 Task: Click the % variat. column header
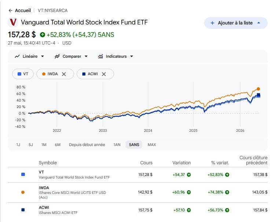(x=220, y=163)
